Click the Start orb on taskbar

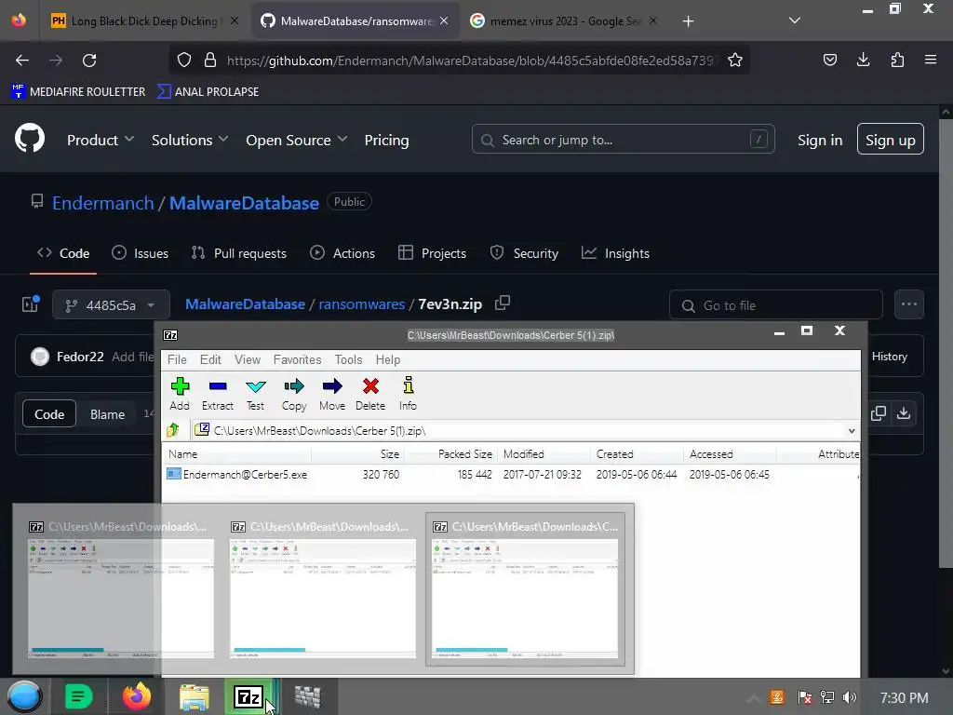[24, 696]
